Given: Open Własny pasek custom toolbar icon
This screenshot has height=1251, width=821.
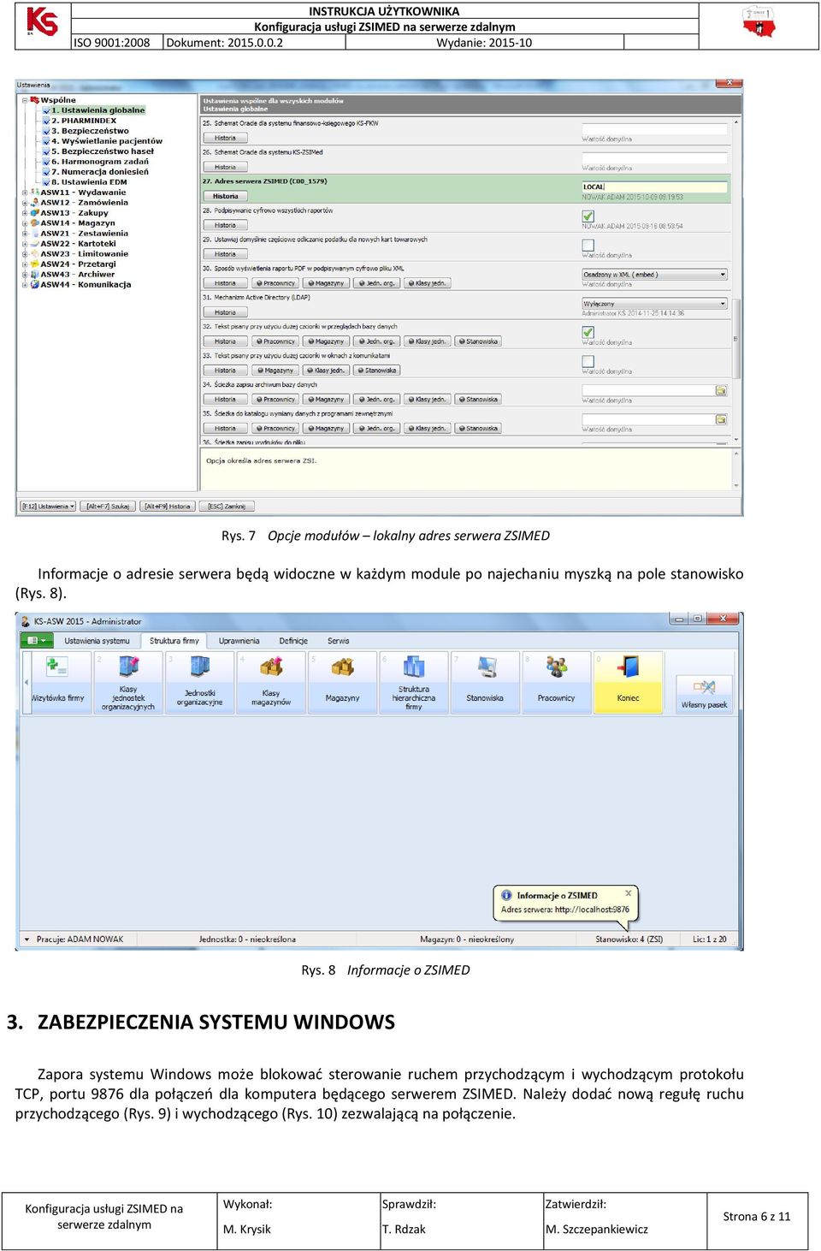Looking at the screenshot, I should tap(704, 693).
